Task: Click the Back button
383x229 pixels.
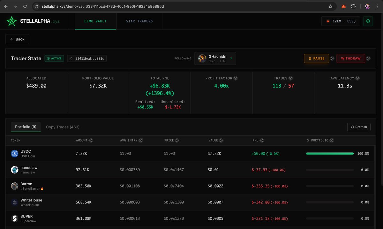Action: click(x=17, y=39)
